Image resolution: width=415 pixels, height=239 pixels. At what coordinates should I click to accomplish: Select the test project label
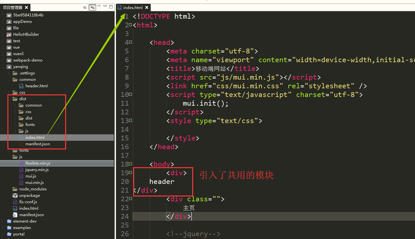[x=16, y=41]
